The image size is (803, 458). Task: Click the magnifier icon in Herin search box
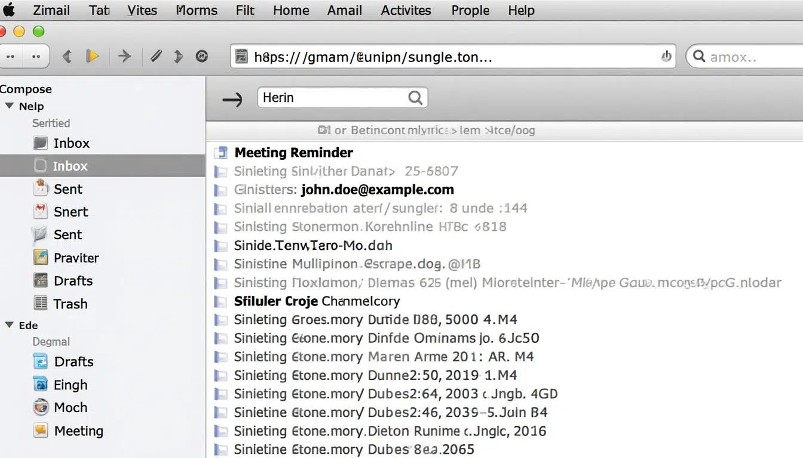click(415, 98)
